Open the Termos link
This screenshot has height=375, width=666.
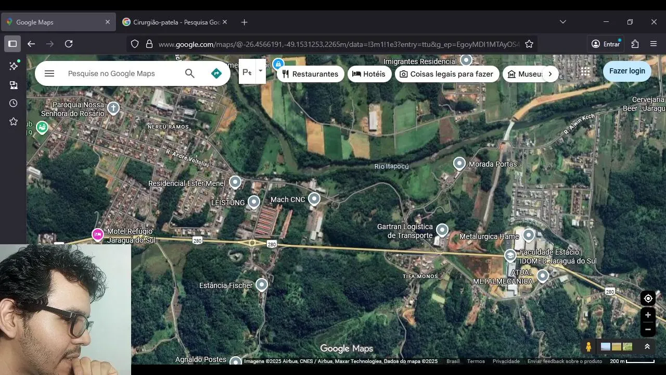(x=476, y=361)
